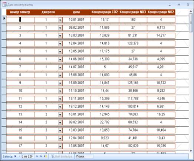
Task: Select date field 13.03.2007 in record 3
Action: click(x=76, y=36)
